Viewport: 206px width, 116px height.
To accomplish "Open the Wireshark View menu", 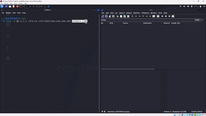I will click(x=112, y=13).
